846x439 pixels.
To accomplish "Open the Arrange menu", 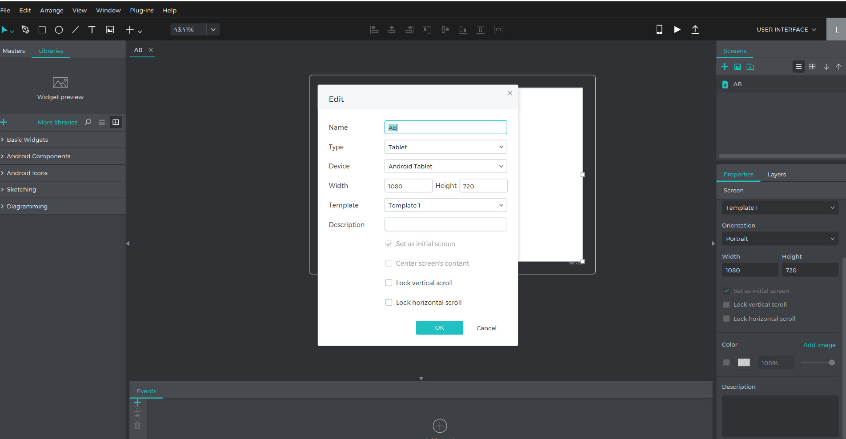I will [52, 10].
